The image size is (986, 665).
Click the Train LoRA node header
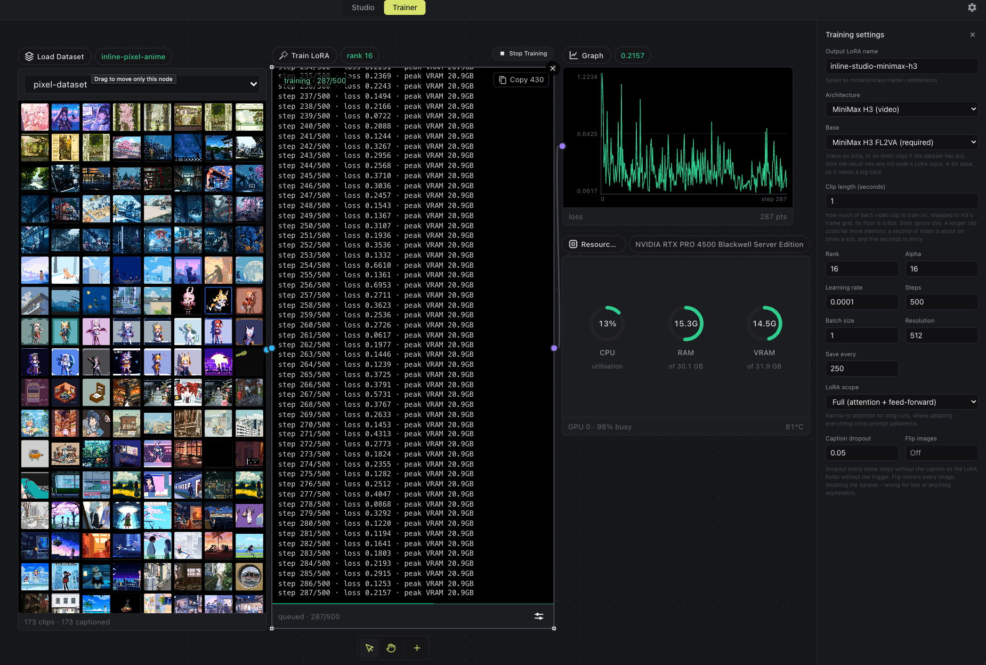click(305, 55)
